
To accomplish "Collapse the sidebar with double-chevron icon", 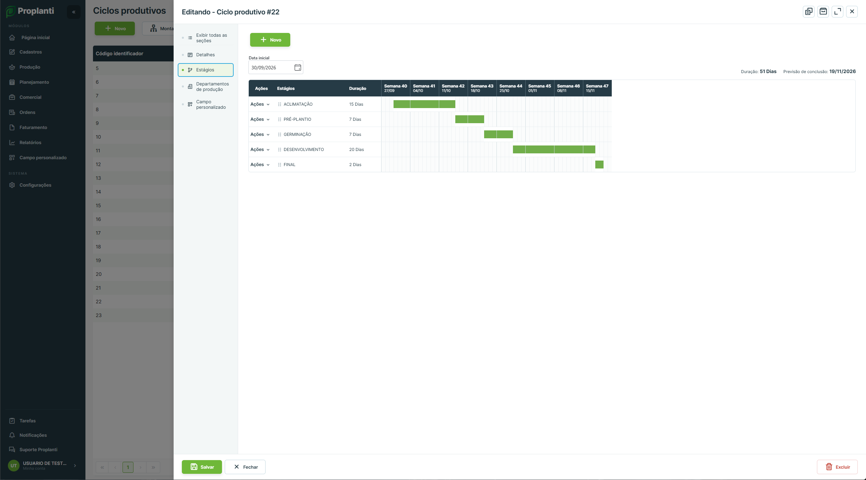I will tap(73, 12).
